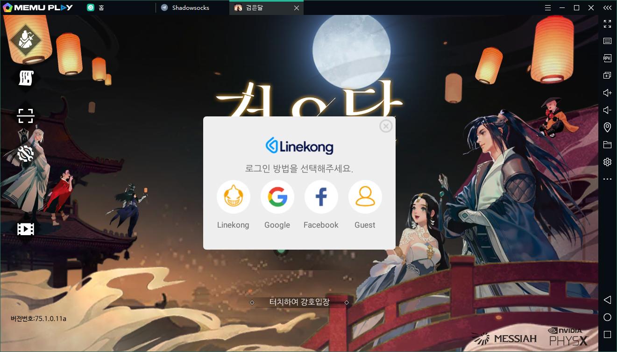Switch to the Shadowsocks tab

pos(191,8)
